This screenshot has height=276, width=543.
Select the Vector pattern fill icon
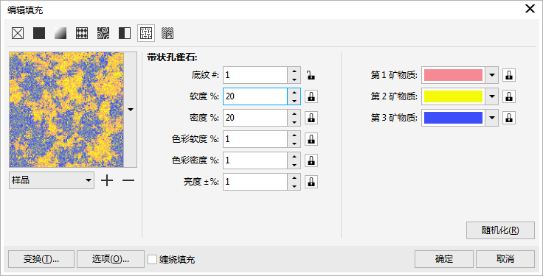click(82, 34)
